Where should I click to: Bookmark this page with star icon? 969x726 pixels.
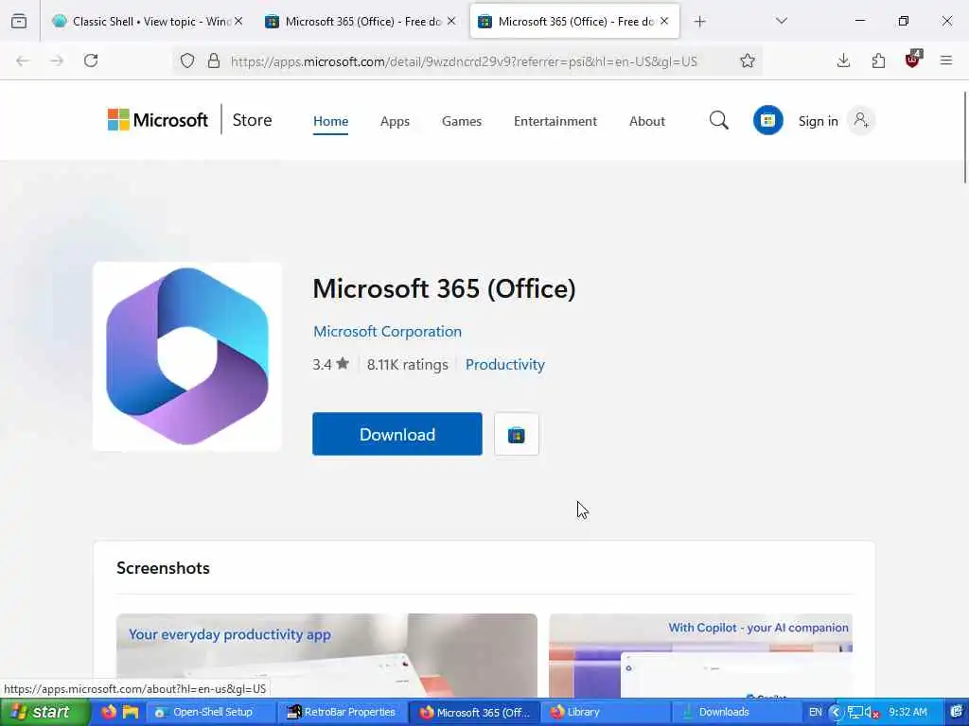pos(748,60)
